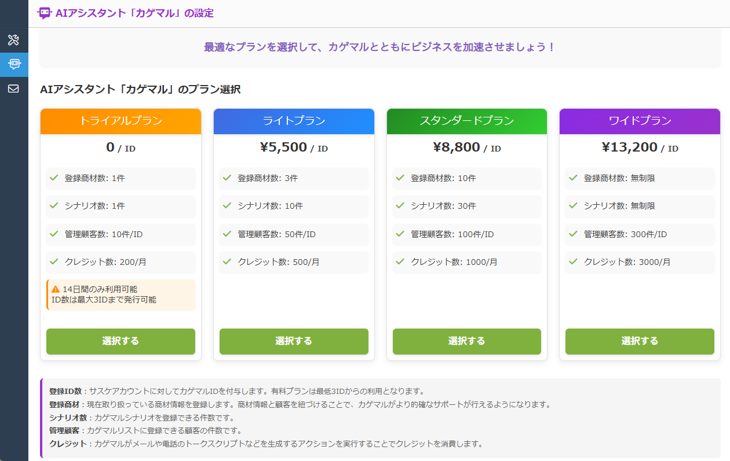Click the green スタンダードプラン header

(x=466, y=121)
